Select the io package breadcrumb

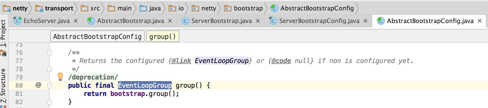pos(176,8)
